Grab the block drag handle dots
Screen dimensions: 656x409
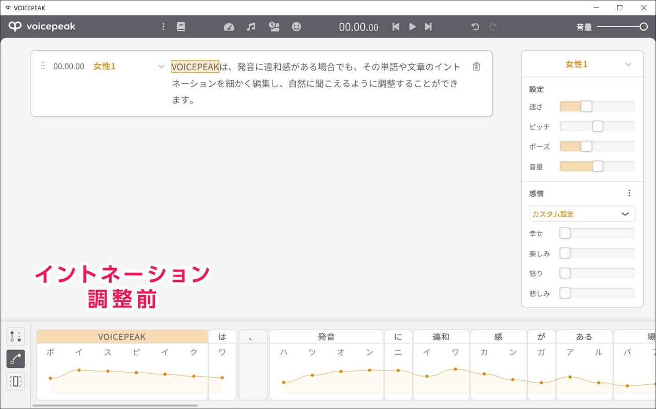[43, 66]
